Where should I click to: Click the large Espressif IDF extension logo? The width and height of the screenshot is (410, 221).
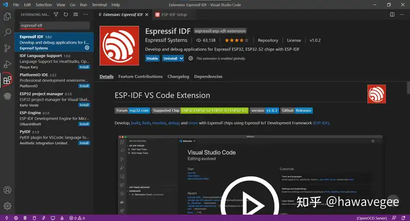pos(119,45)
